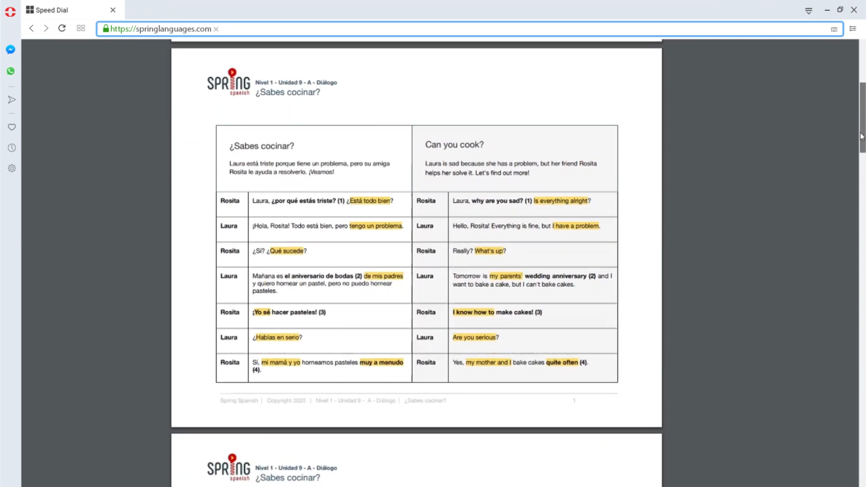Go back to previous page
The width and height of the screenshot is (866, 487).
click(x=31, y=28)
